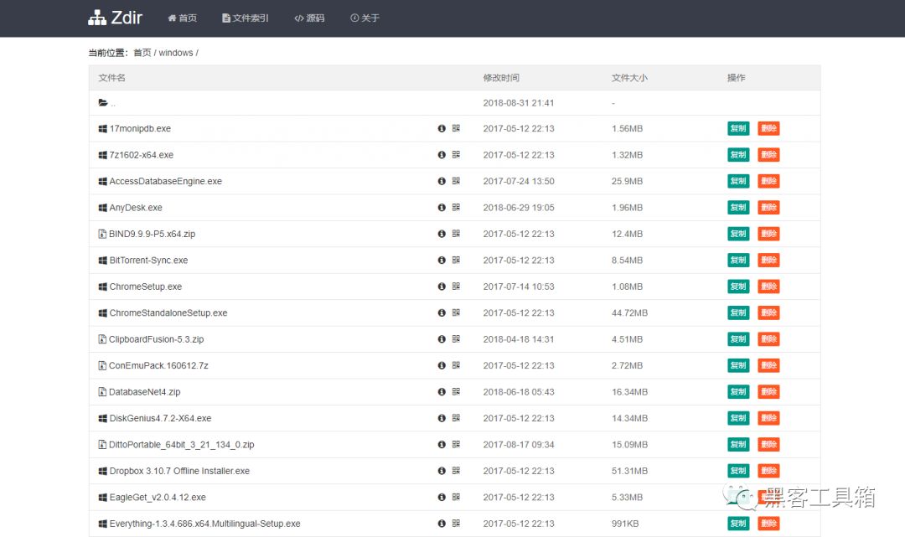
Task: Click info icon for DatabaseNet4.zip
Action: (442, 392)
